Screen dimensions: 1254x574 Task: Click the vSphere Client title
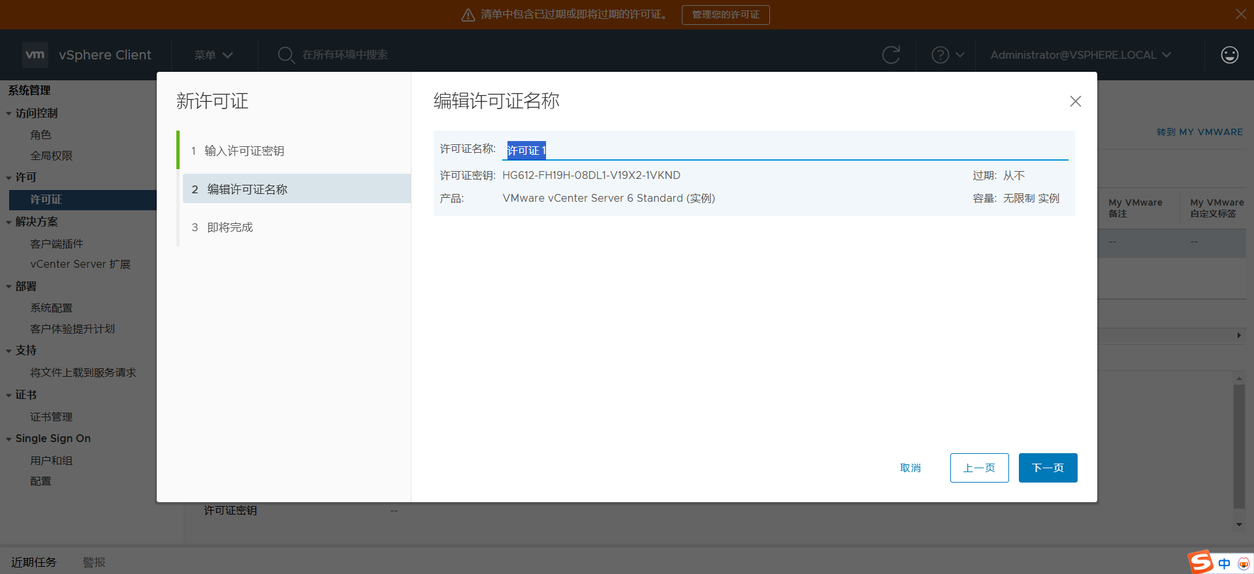pos(105,55)
